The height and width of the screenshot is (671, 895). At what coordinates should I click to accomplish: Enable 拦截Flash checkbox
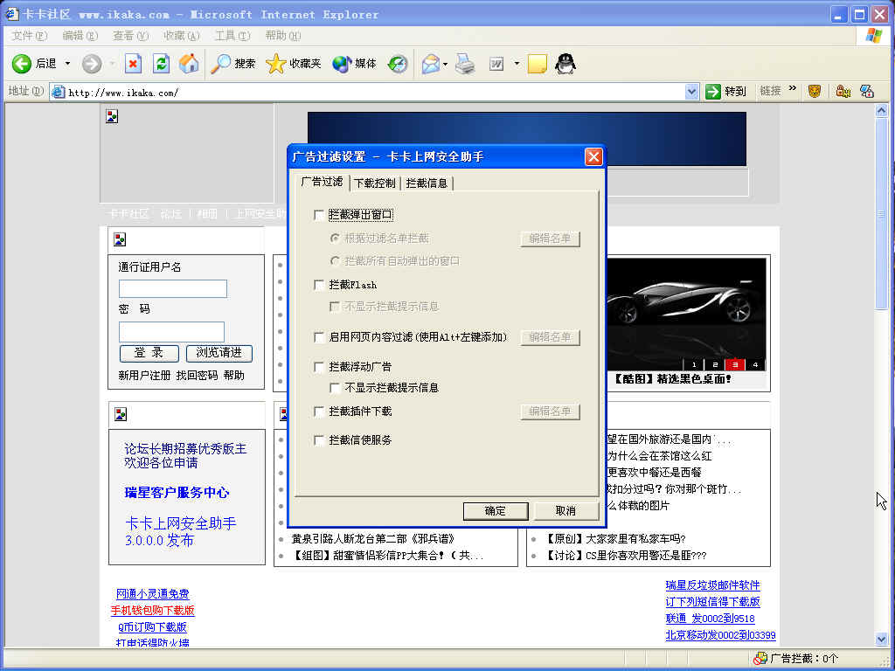tap(319, 285)
